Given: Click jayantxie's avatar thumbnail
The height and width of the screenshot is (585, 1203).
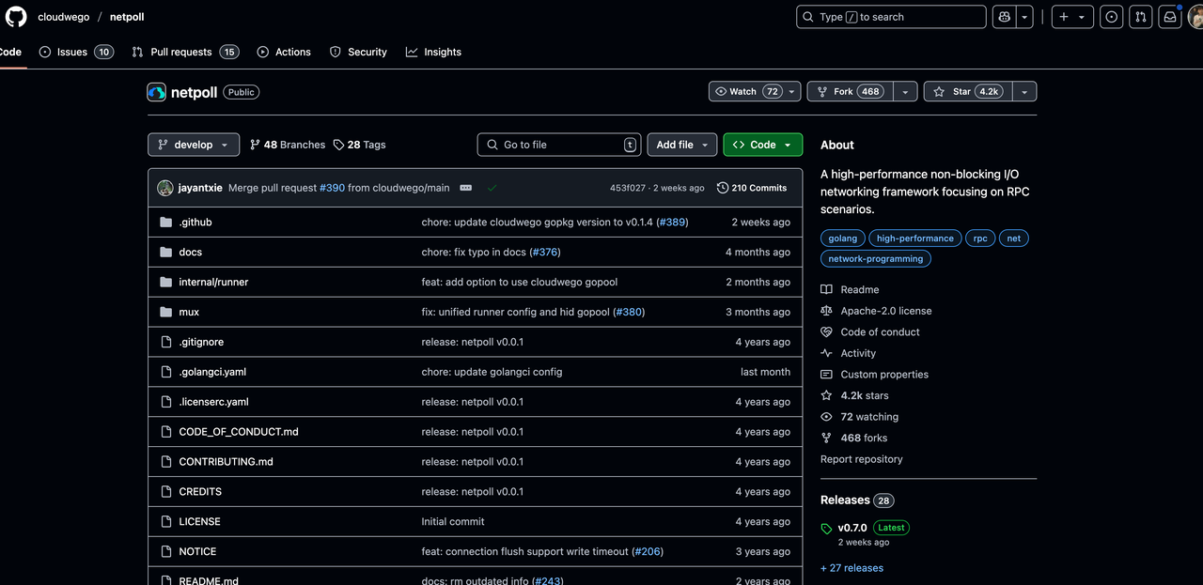Looking at the screenshot, I should pos(165,188).
